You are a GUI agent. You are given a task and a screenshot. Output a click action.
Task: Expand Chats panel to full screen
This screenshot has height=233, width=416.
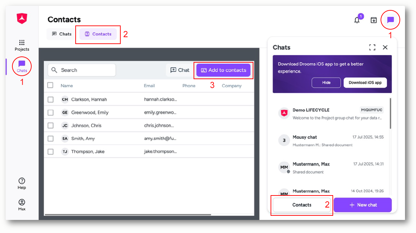(x=372, y=47)
